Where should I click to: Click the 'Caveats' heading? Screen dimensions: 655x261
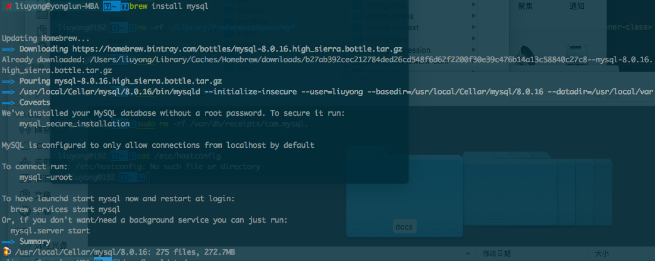[35, 103]
